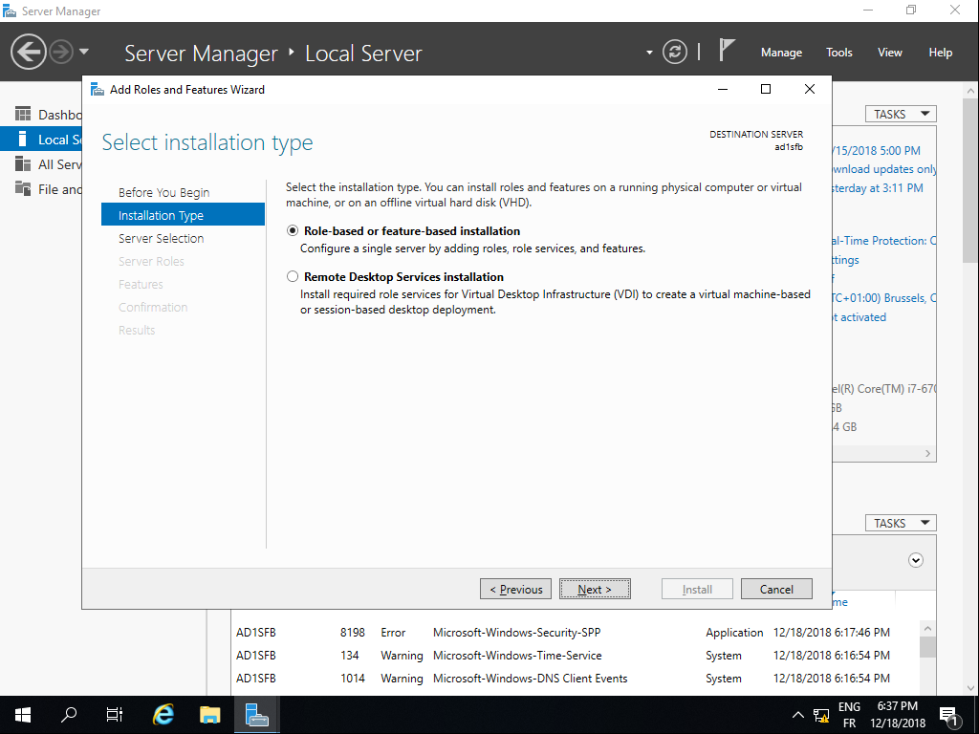979x734 pixels.
Task: Click the Dashboard icon in sidebar
Action: (x=23, y=115)
